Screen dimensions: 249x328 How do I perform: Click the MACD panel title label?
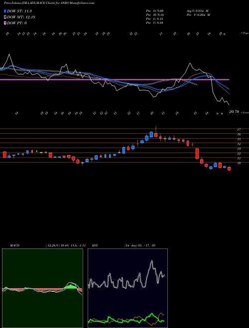[x=14, y=246]
